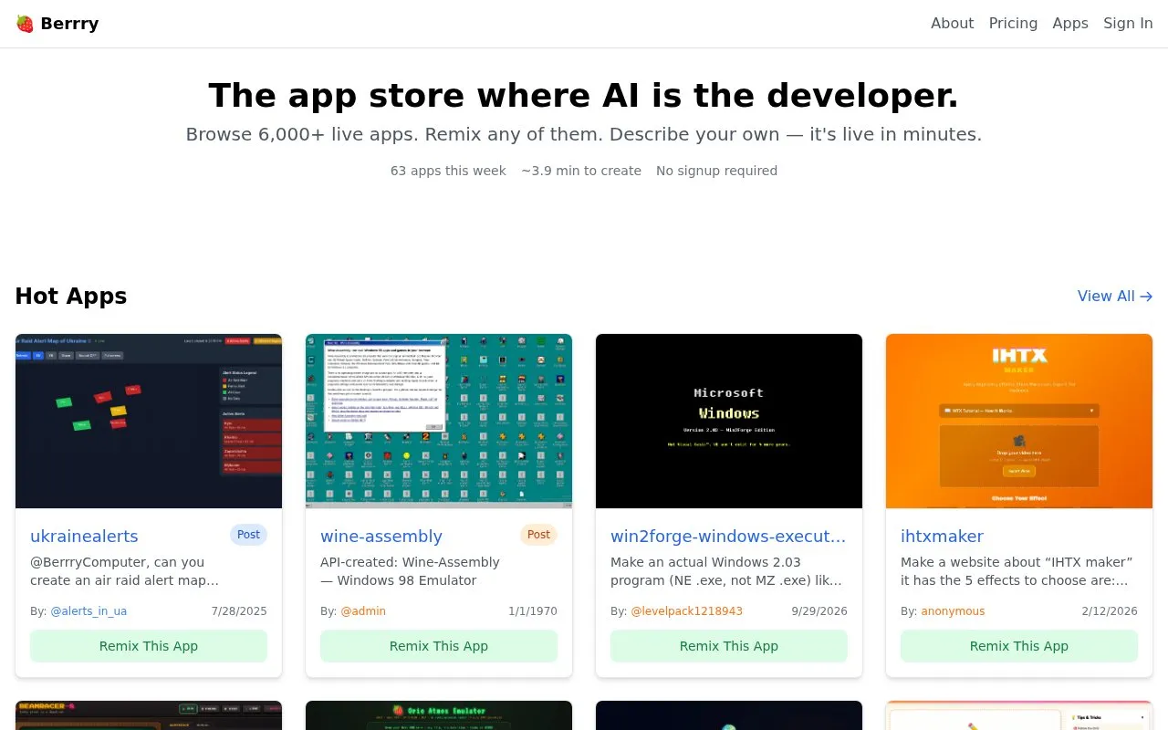Visit the @alerts_in_ua author profile
This screenshot has width=1168, height=730.
point(89,611)
